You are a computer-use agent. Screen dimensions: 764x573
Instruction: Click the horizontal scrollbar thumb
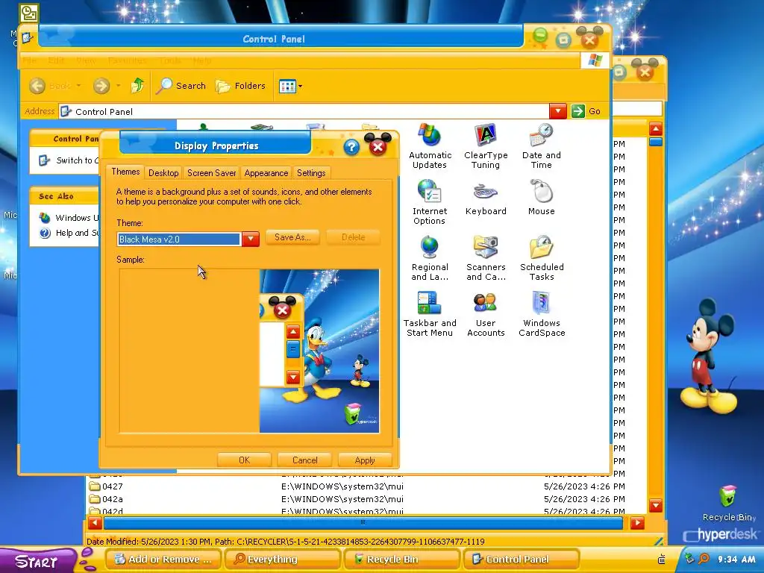363,523
